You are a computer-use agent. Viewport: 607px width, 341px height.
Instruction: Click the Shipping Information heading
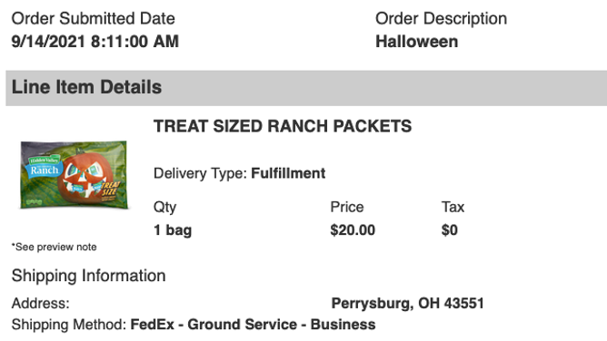pos(89,276)
